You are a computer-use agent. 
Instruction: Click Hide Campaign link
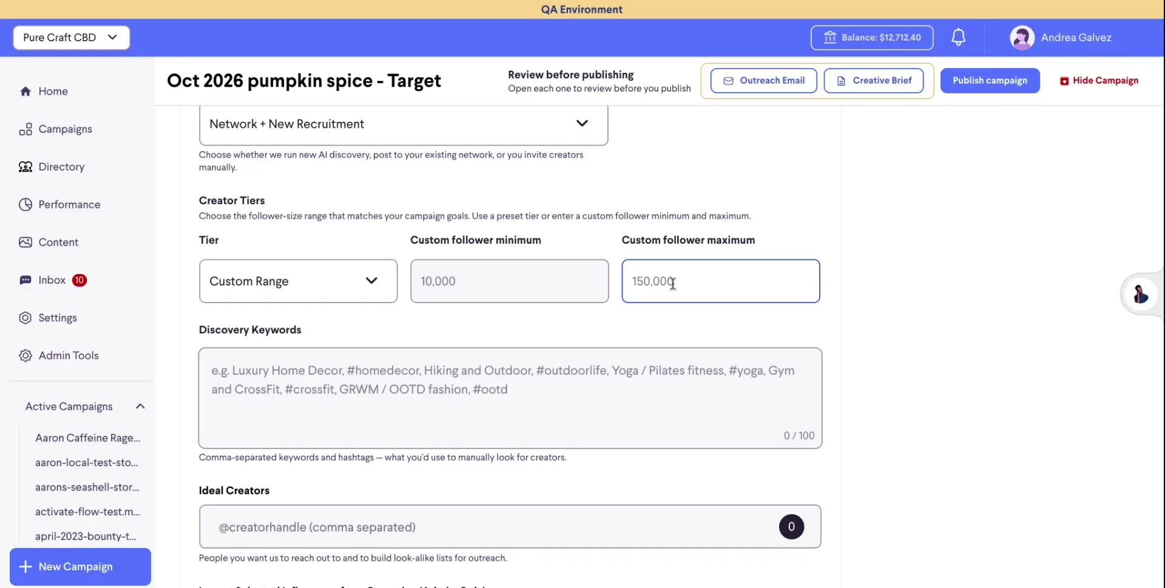[x=1099, y=81]
